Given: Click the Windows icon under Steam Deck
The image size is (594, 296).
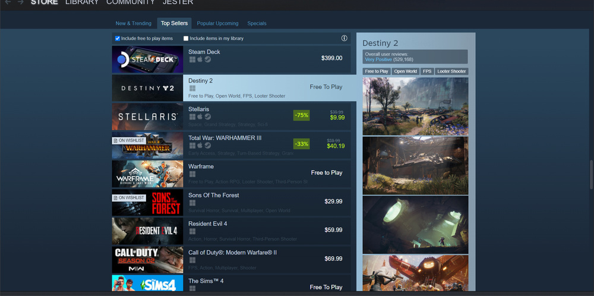Looking at the screenshot, I should pyautogui.click(x=192, y=59).
